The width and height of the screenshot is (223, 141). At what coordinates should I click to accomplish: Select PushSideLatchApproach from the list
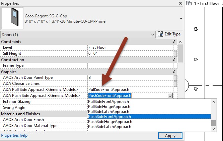(x=149, y=127)
